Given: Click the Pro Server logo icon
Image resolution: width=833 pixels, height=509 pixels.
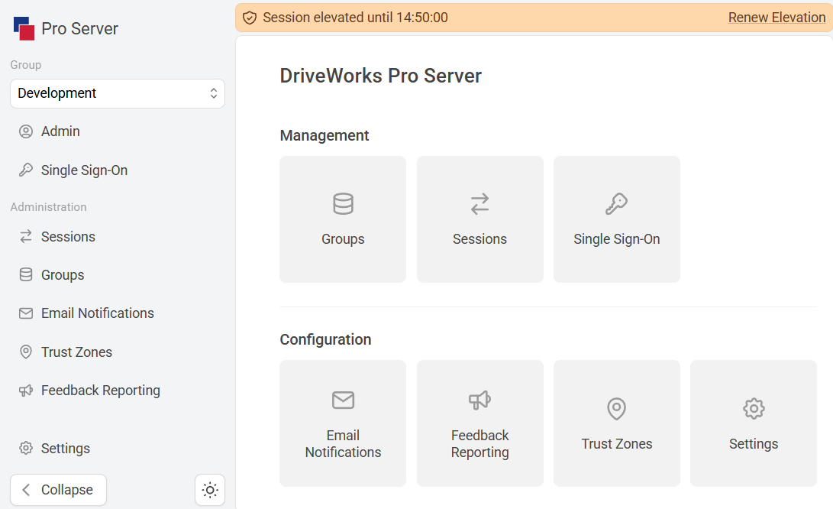Looking at the screenshot, I should pos(24,28).
